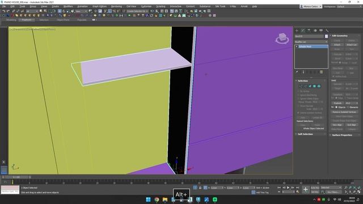Open the Modifiers menu
This screenshot has height=204, width=363.
(x=68, y=6)
